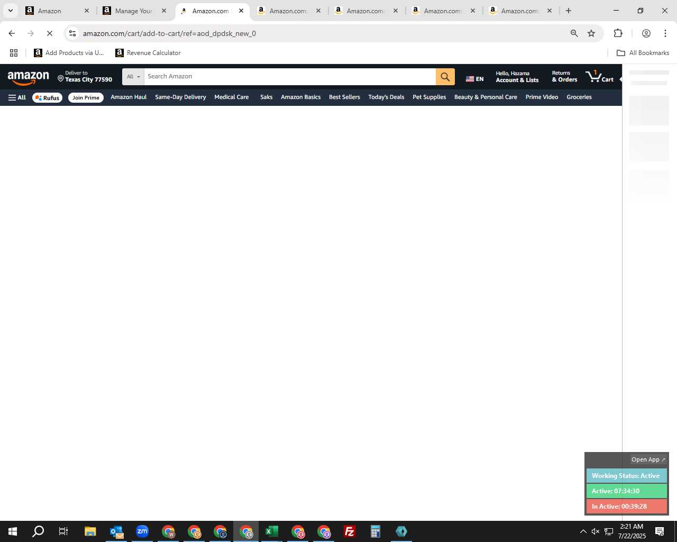The image size is (677, 542).
Task: Open the zoom magnifier icon in address bar
Action: tap(574, 33)
